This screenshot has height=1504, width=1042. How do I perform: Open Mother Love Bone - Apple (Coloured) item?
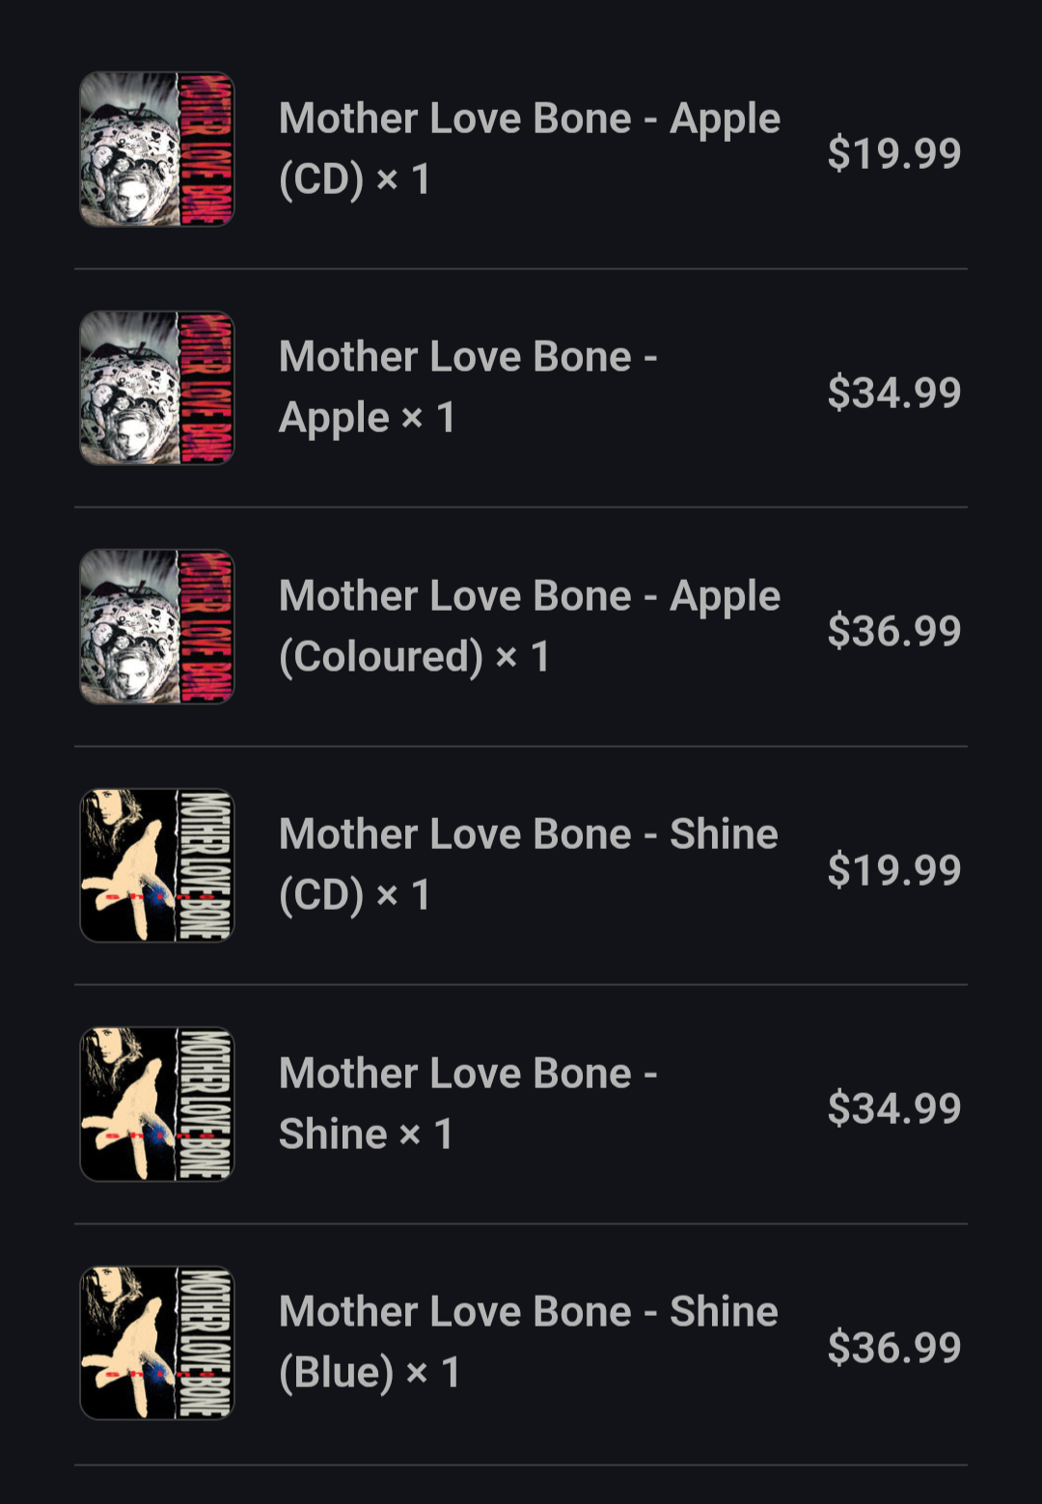[x=530, y=626]
